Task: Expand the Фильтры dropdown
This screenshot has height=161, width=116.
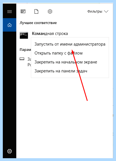Action: coord(98,11)
